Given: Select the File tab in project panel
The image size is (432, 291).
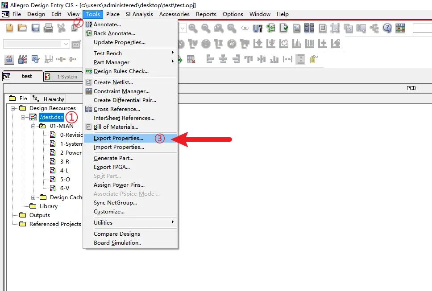Looking at the screenshot, I should [x=18, y=98].
